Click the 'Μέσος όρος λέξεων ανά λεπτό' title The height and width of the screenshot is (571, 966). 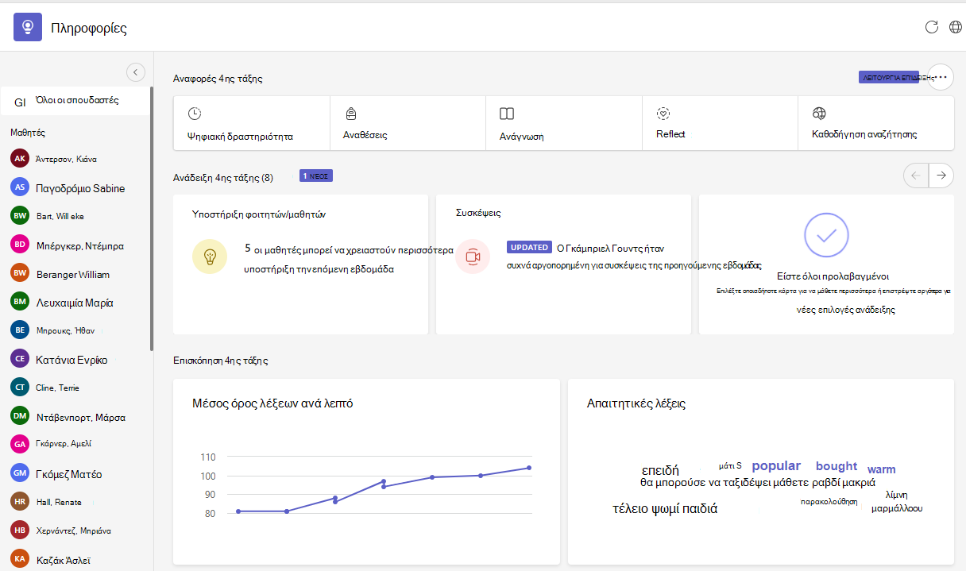[272, 403]
